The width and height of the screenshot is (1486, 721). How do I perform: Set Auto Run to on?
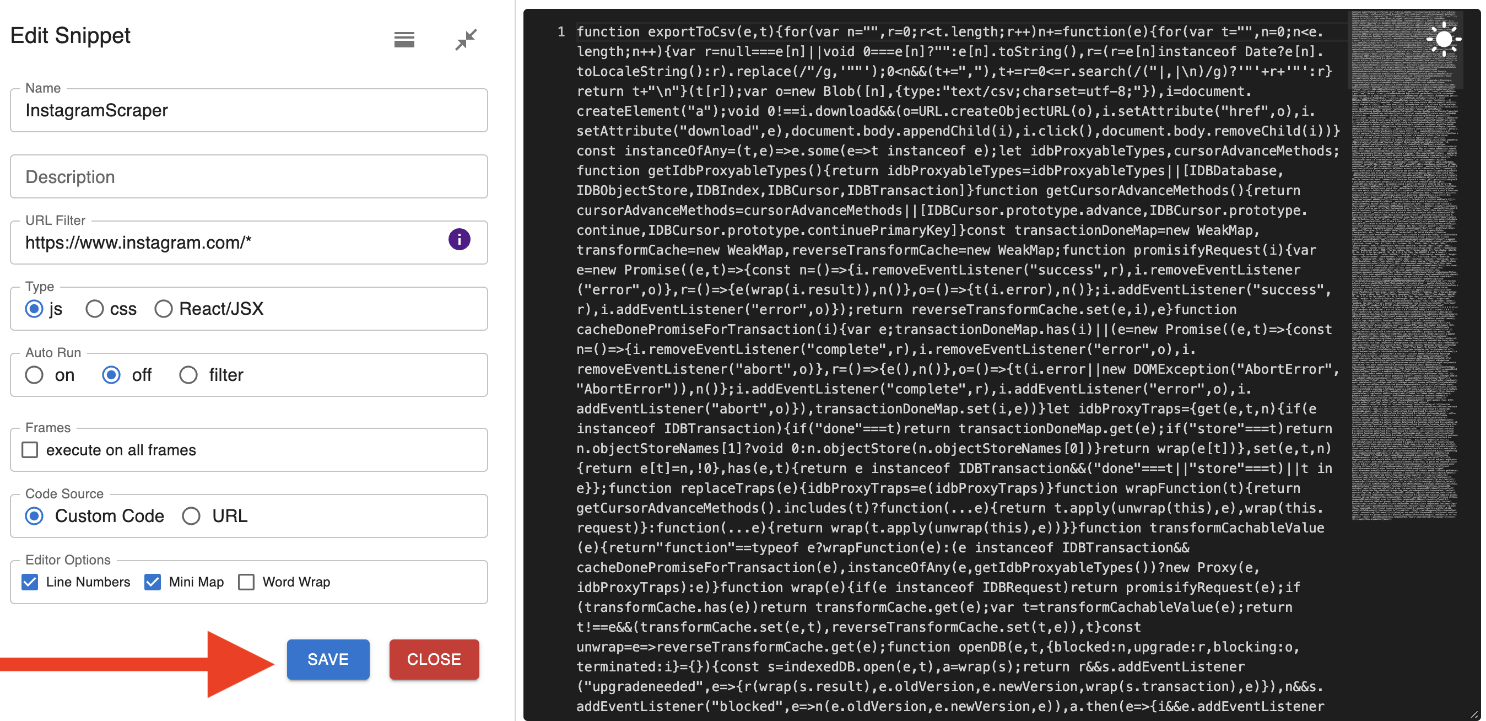point(35,375)
